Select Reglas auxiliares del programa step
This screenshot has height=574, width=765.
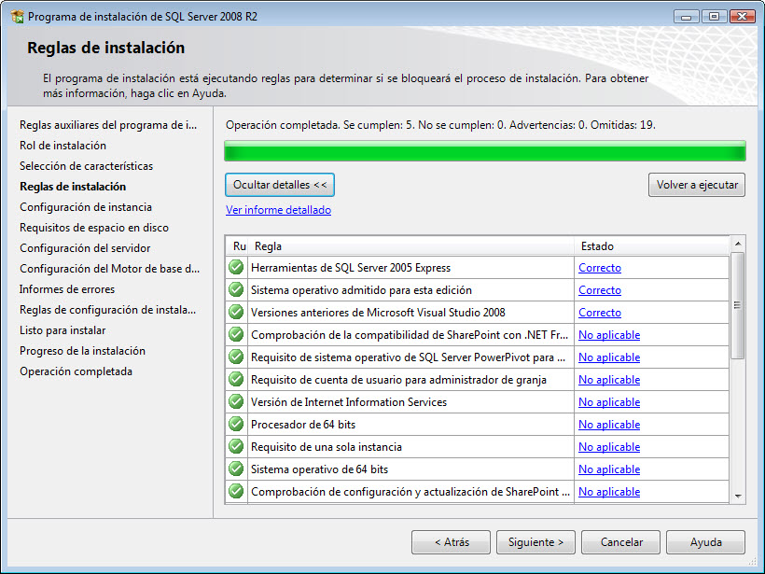click(108, 125)
